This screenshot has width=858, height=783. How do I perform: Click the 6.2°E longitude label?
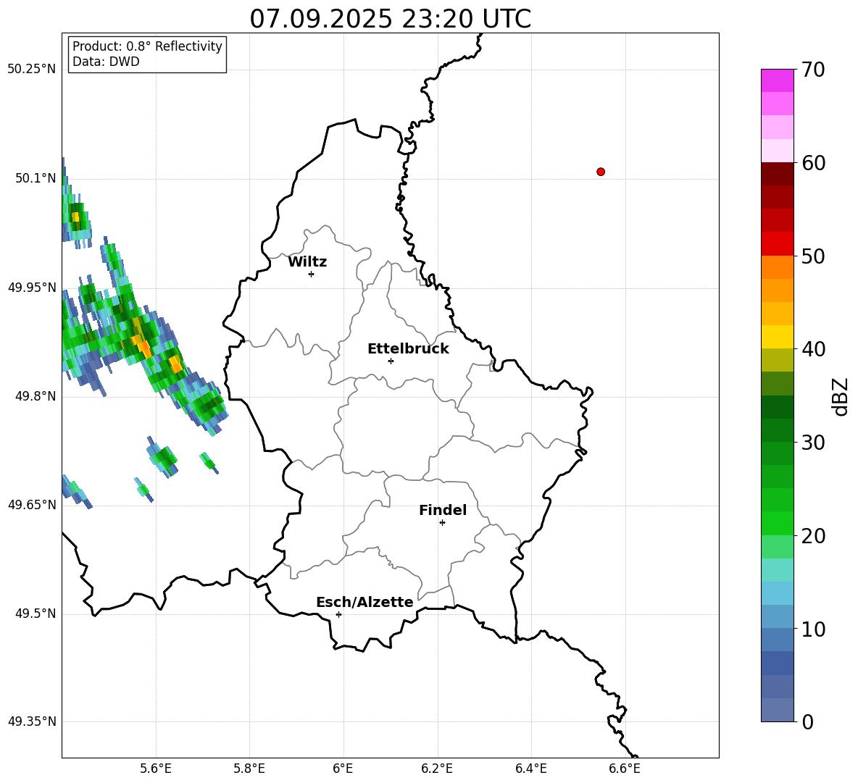[x=437, y=769]
